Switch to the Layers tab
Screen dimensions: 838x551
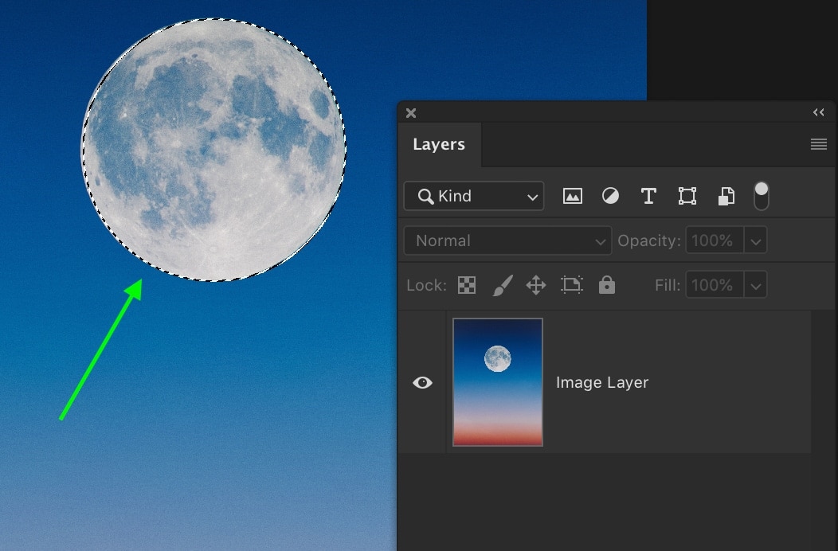coord(439,144)
